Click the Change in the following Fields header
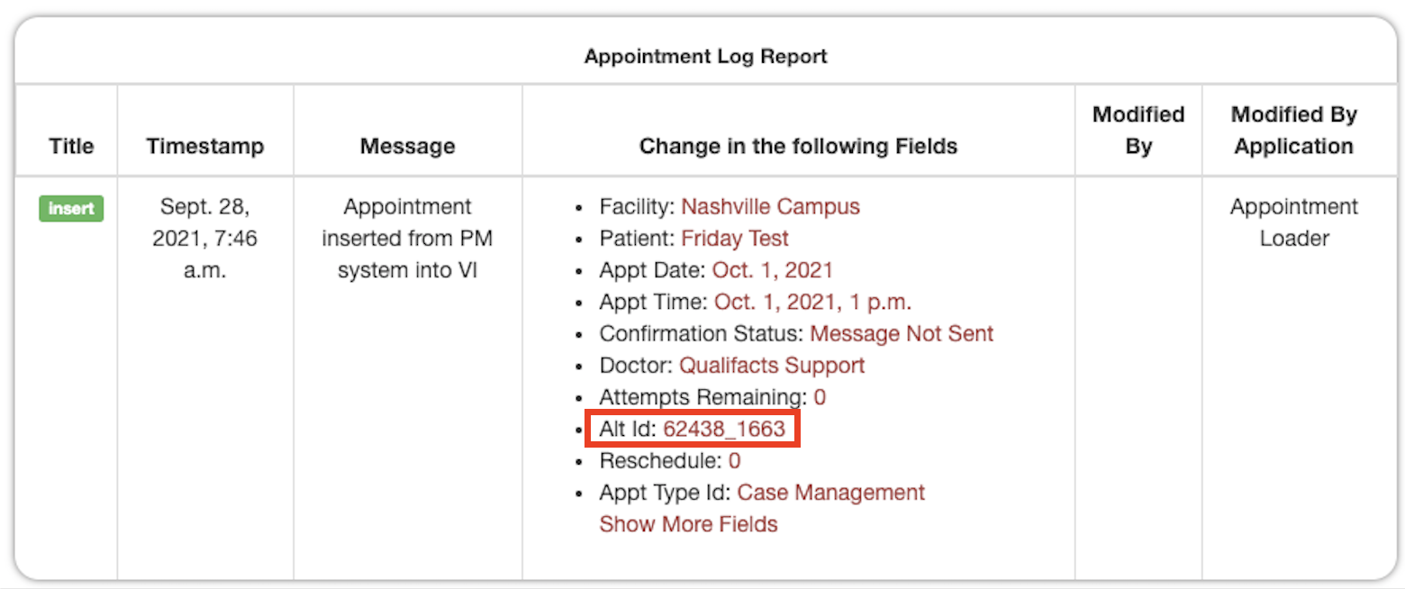This screenshot has height=589, width=1405. click(798, 146)
